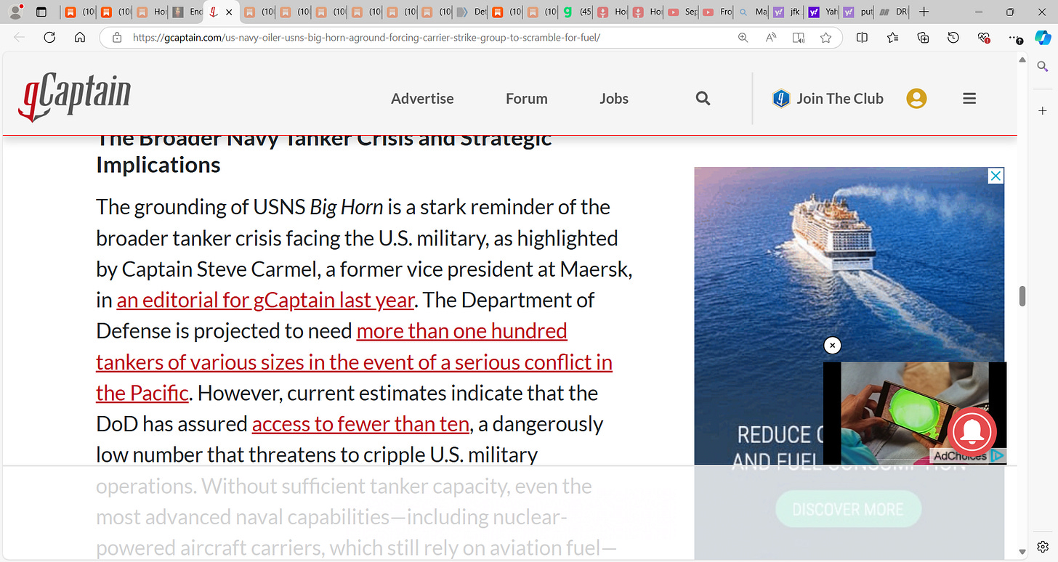This screenshot has width=1058, height=562.
Task: Click the scrollbar down arrow
Action: tap(1022, 551)
